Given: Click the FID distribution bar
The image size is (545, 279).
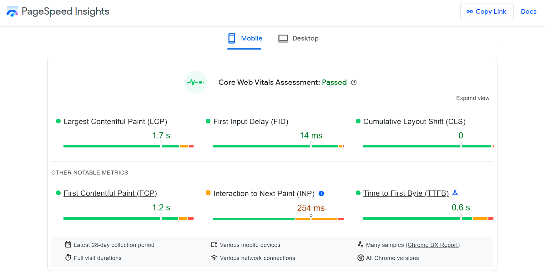Looking at the screenshot, I should pyautogui.click(x=279, y=146).
